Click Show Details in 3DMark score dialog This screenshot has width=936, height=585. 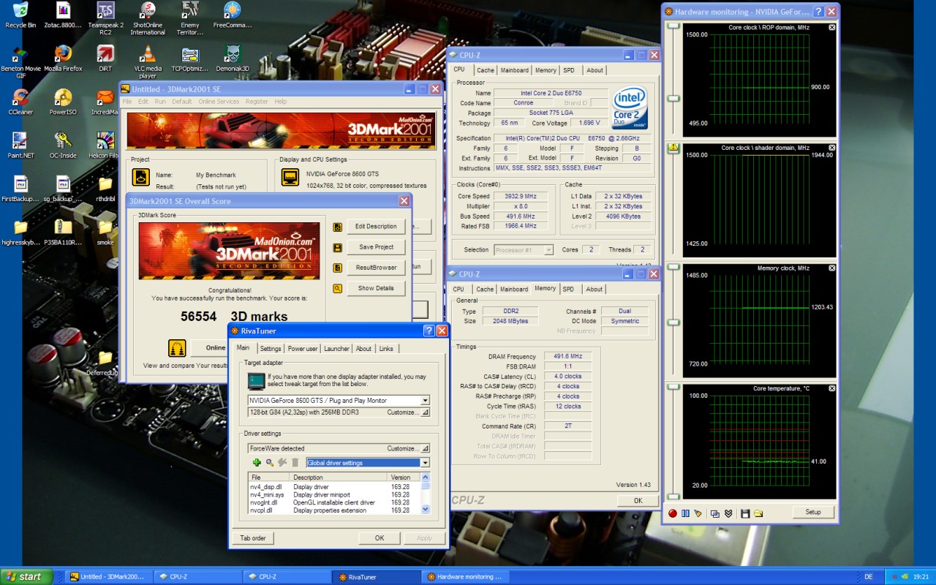[x=377, y=288]
